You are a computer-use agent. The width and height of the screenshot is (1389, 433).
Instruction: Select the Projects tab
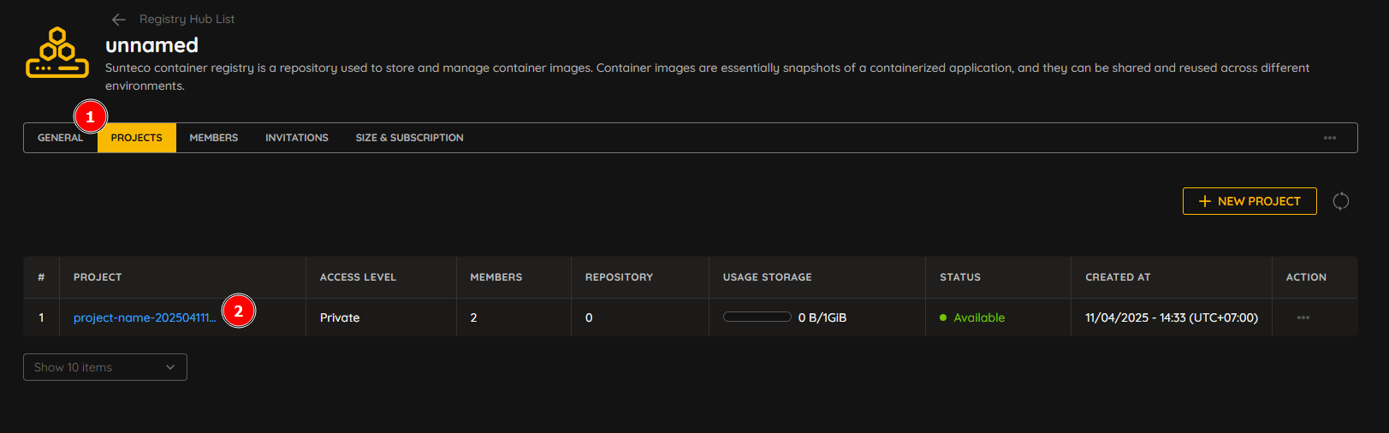[137, 138]
